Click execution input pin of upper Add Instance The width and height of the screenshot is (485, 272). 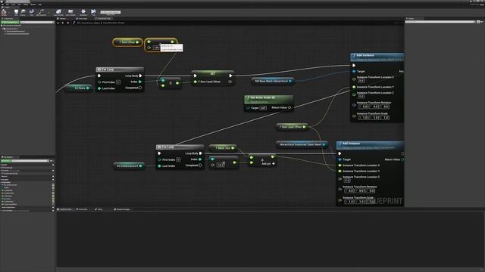(x=354, y=66)
